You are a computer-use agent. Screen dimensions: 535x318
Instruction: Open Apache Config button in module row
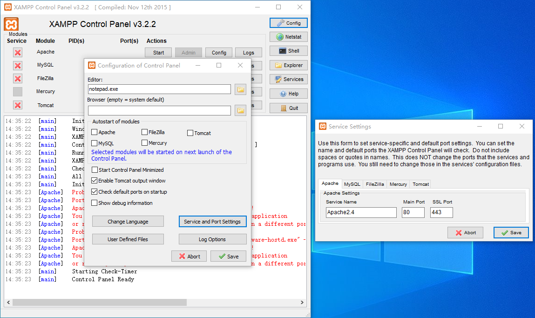[x=219, y=53]
